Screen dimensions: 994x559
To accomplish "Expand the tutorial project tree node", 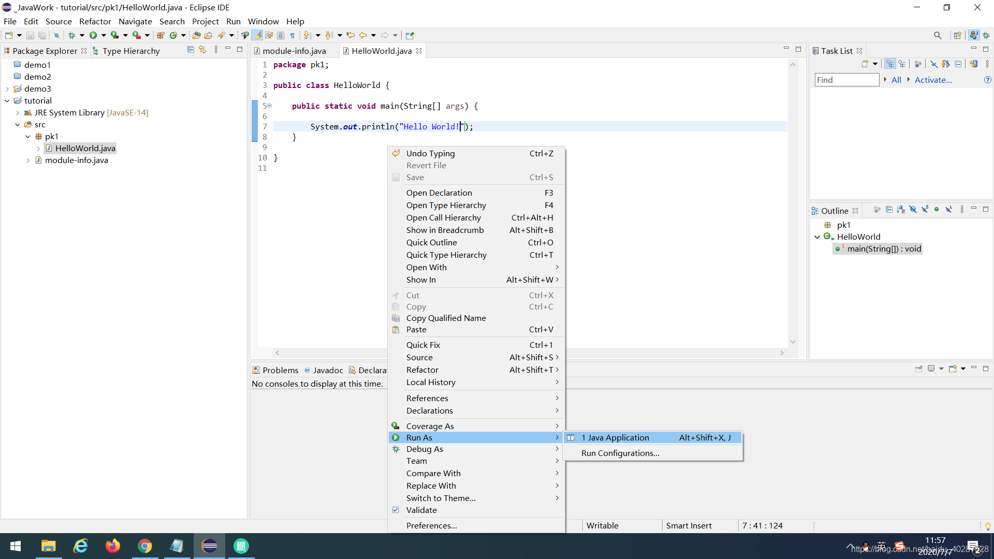I will point(7,100).
